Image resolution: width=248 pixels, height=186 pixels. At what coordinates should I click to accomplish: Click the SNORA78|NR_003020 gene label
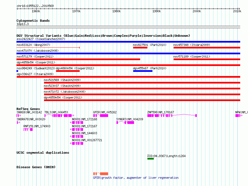(31, 119)
